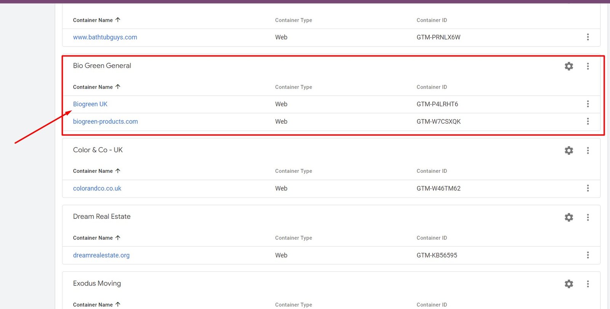The height and width of the screenshot is (309, 610).
Task: Open three-dot menu for Dream Real Estate account
Action: pyautogui.click(x=588, y=217)
